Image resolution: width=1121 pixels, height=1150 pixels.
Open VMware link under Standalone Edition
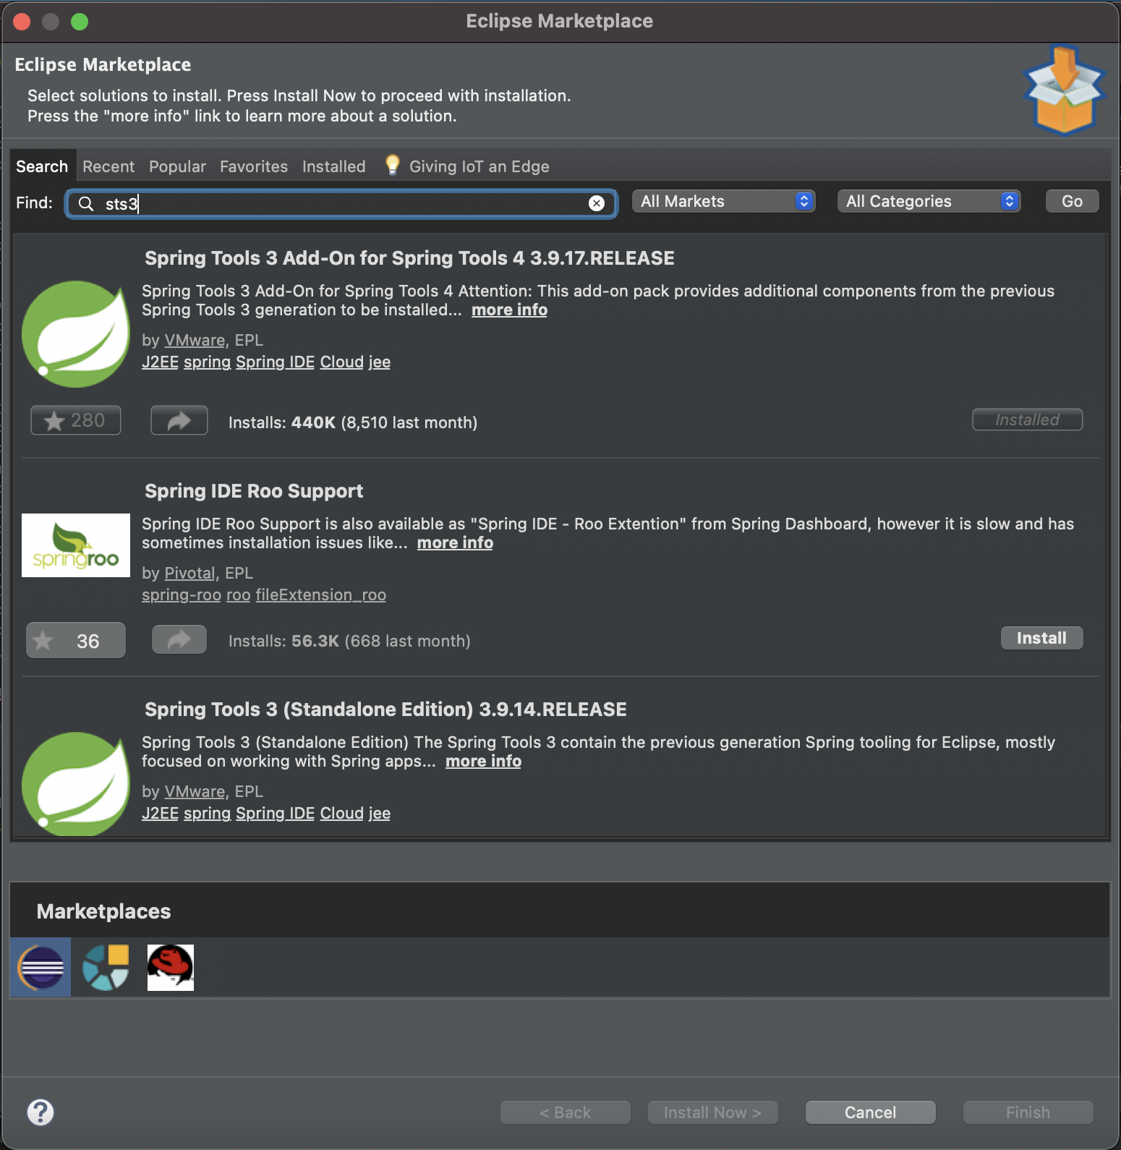pyautogui.click(x=195, y=791)
